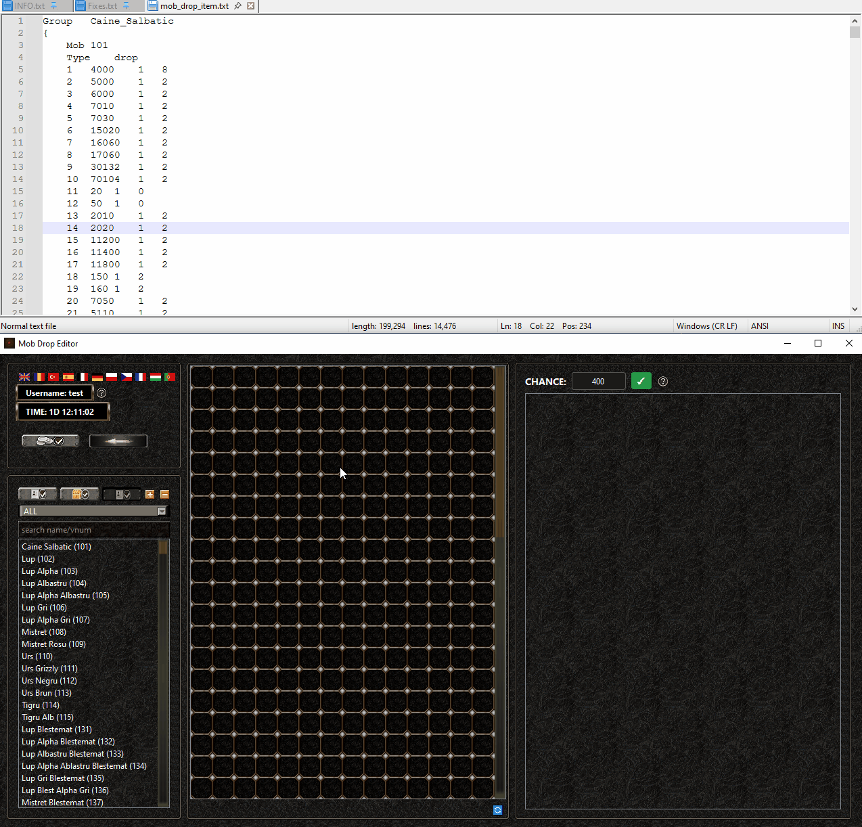This screenshot has width=862, height=827.
Task: Toggle the first mob list filter button
Action: click(x=38, y=495)
